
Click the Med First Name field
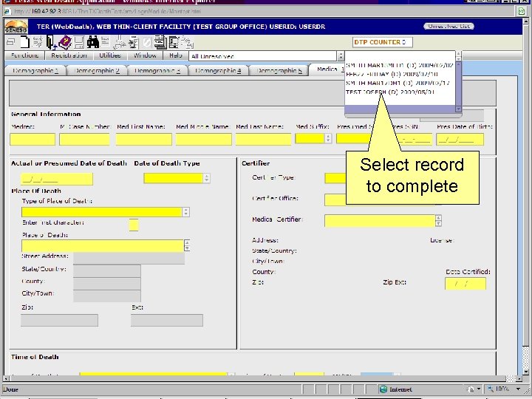[x=144, y=140]
